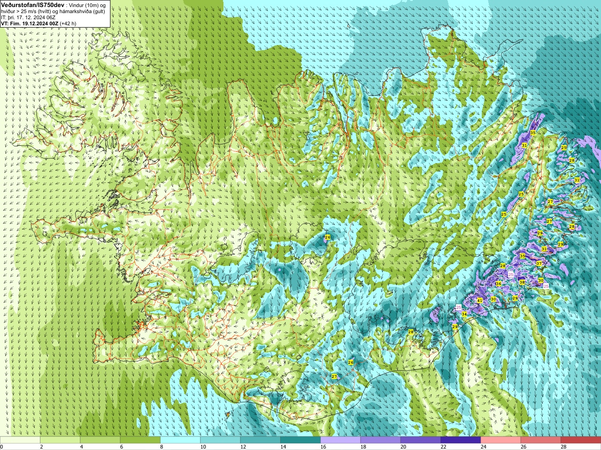
Task: Click the legend scale tick number 18
Action: coord(364,447)
